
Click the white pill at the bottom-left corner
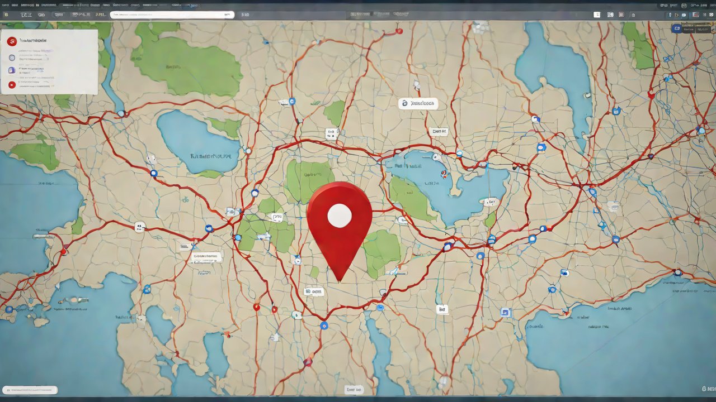(x=30, y=390)
